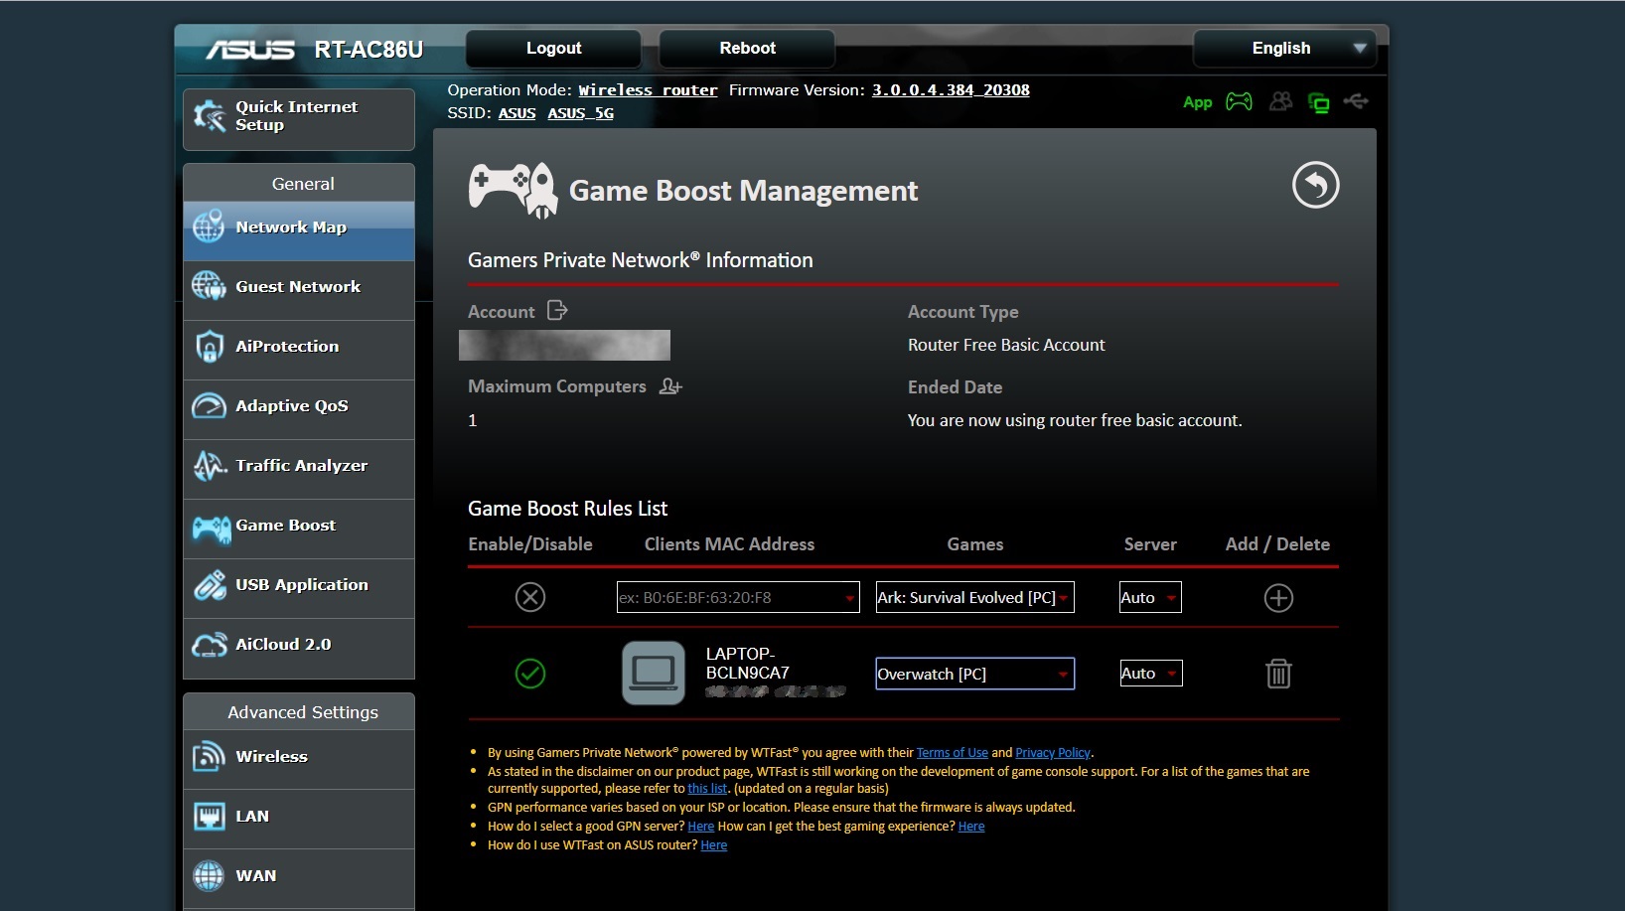The width and height of the screenshot is (1625, 911).
Task: Click the Router Free Basic Account text
Action: (x=1006, y=345)
